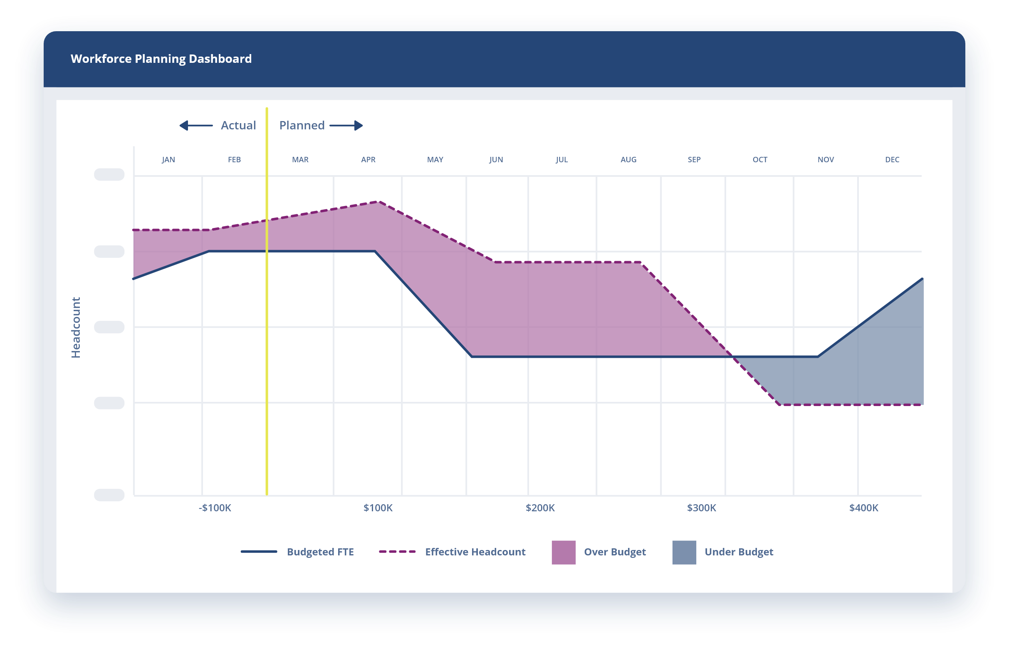The height and width of the screenshot is (649, 1009).
Task: Click the Workforce Planning Dashboard title
Action: (161, 59)
